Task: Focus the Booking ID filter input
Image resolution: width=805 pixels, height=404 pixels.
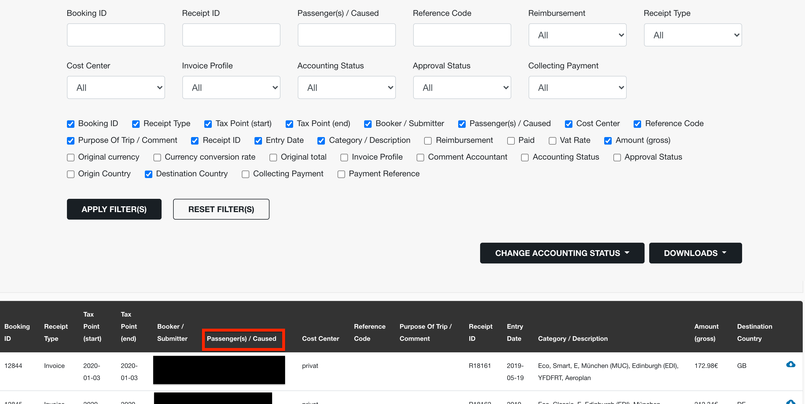Action: point(116,35)
